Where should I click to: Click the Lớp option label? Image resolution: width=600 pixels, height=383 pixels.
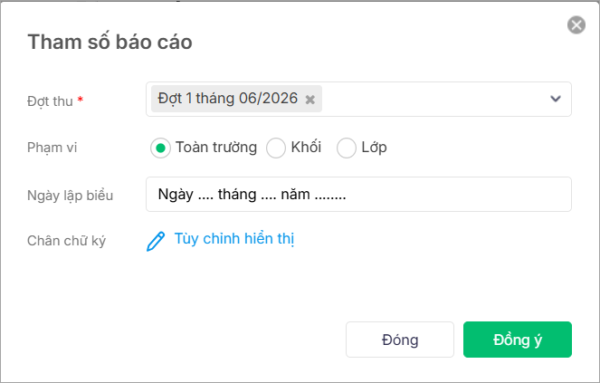point(375,148)
